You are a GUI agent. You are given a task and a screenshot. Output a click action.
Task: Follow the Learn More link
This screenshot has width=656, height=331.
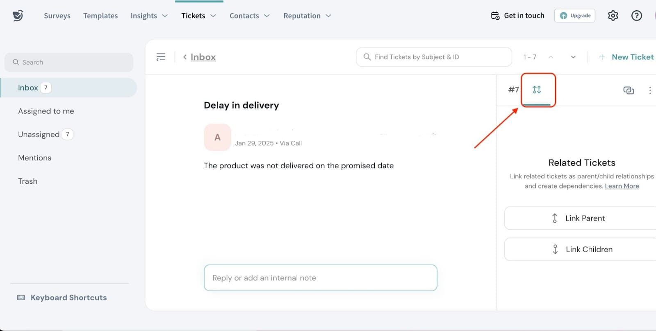(622, 186)
